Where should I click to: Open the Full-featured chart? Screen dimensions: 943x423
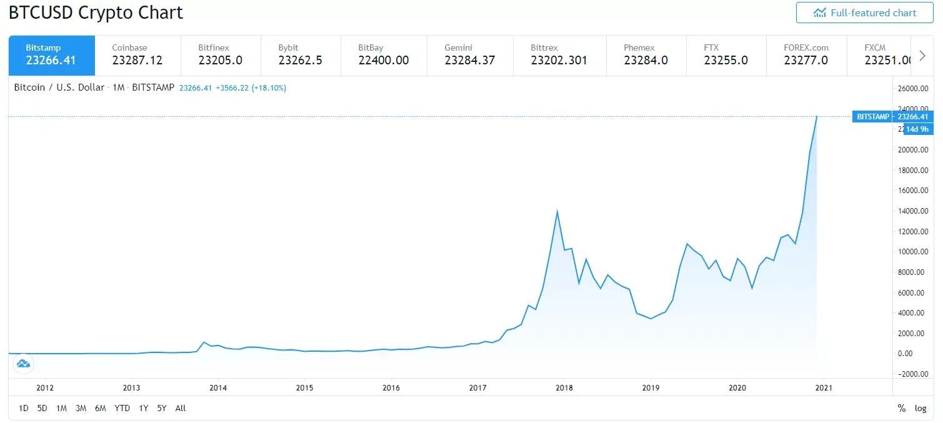865,12
